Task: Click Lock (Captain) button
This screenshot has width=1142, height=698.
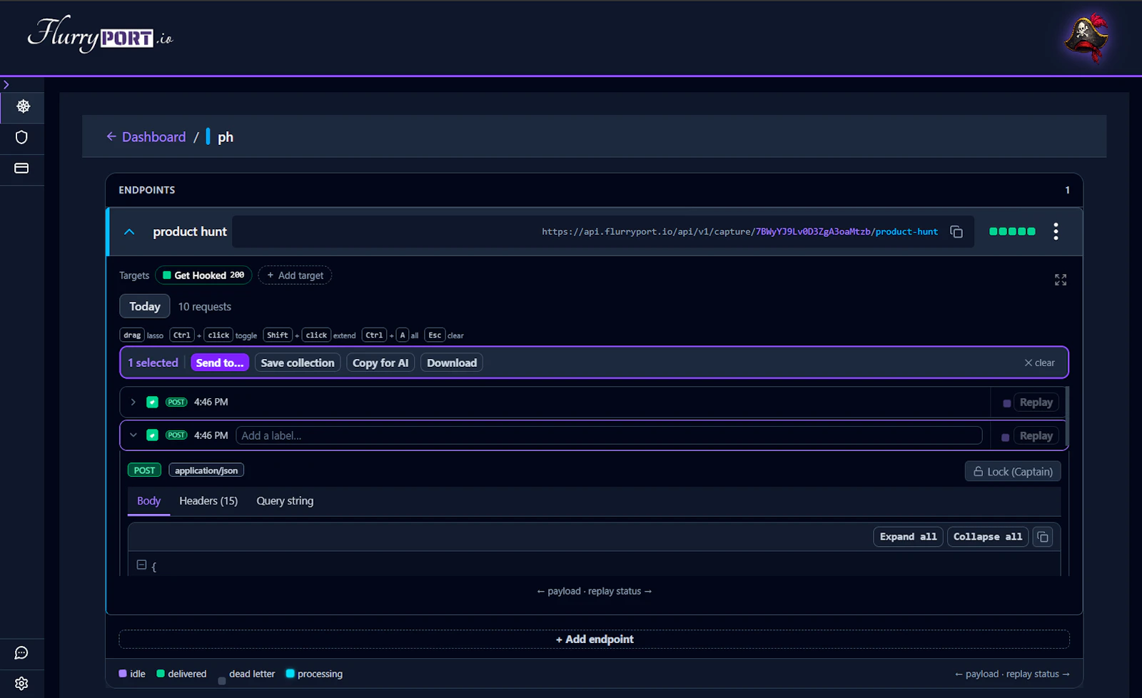Action: (x=1013, y=471)
